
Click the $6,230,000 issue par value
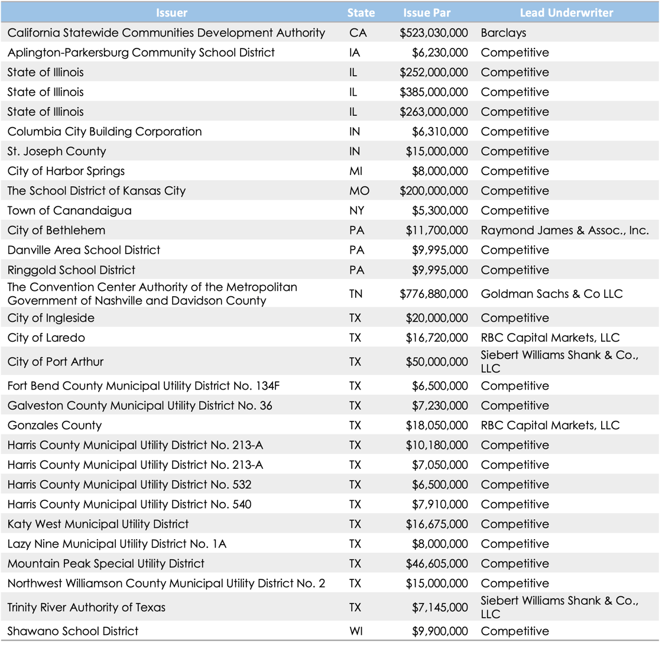(440, 53)
